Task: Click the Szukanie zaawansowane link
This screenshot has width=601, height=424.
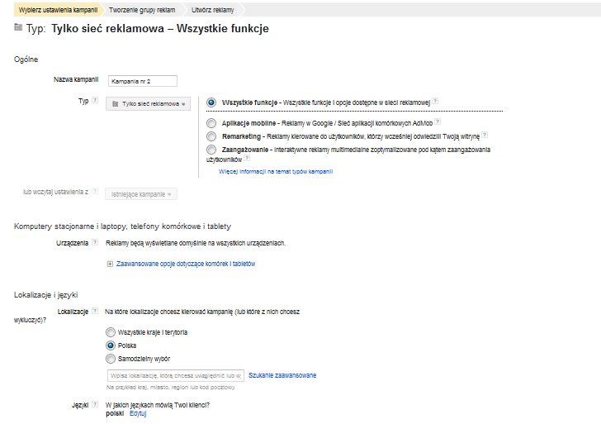Action: pos(282,375)
